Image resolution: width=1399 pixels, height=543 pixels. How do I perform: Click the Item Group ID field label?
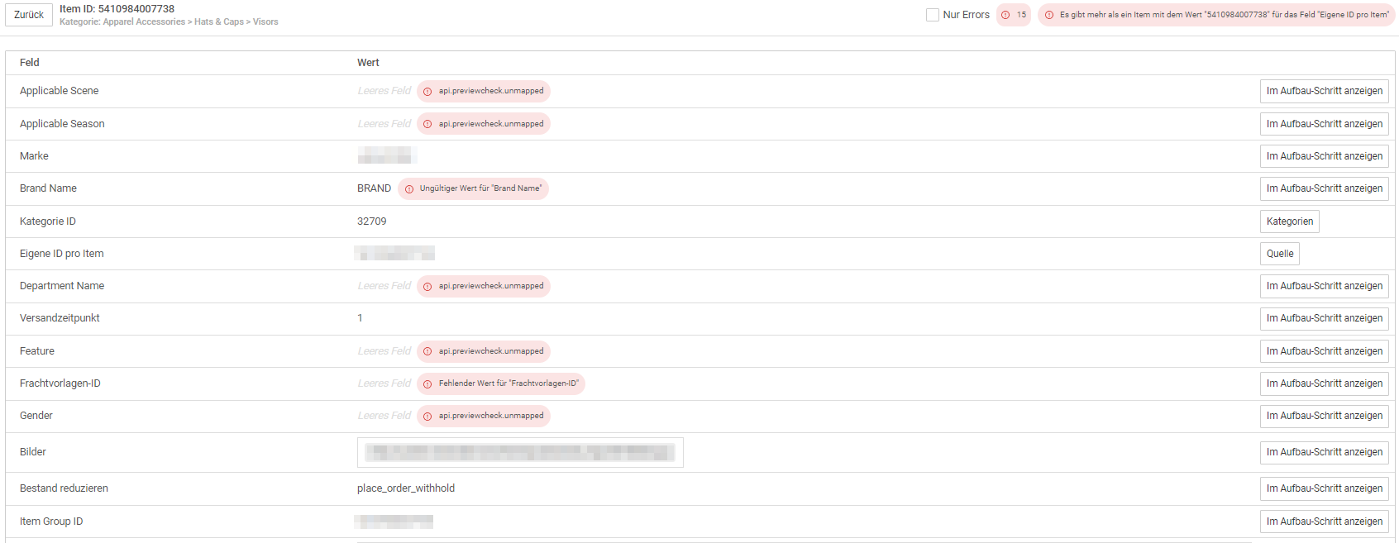click(x=51, y=522)
